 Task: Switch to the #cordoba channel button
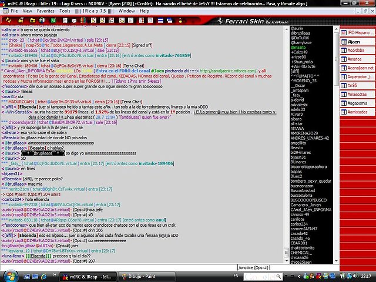click(x=357, y=51)
